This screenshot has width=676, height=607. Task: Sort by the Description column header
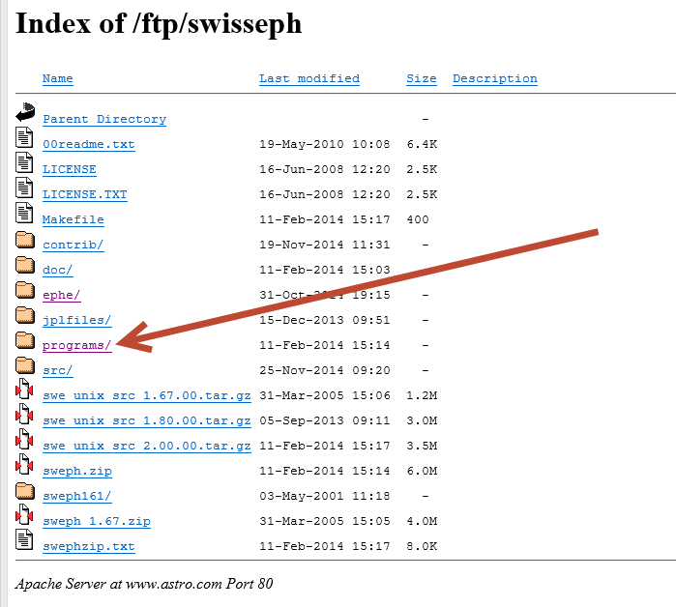pyautogui.click(x=494, y=78)
